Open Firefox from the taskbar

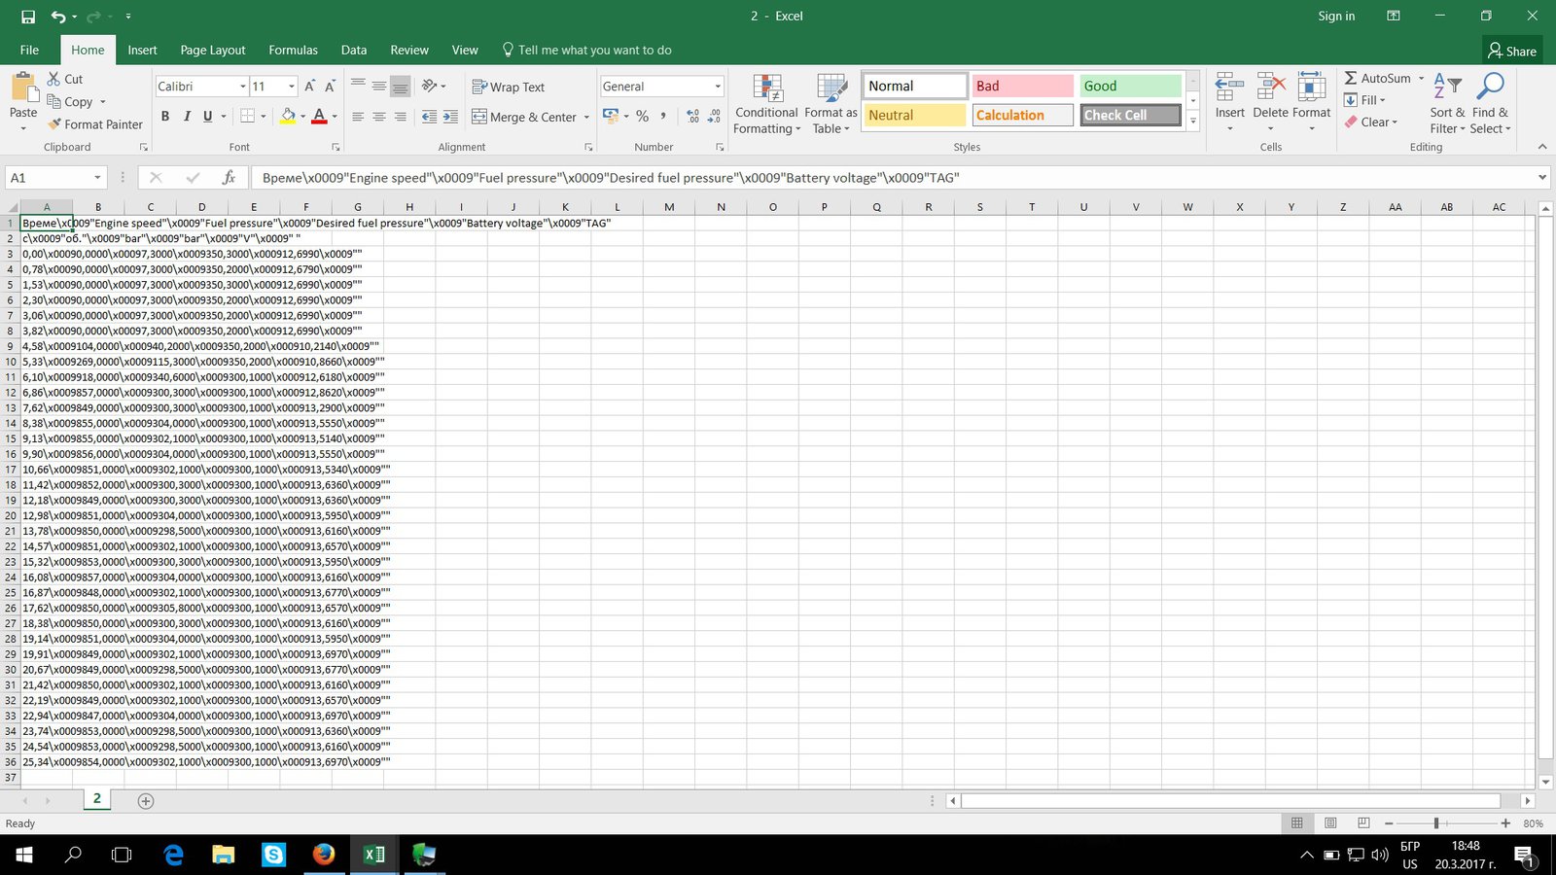pos(324,855)
